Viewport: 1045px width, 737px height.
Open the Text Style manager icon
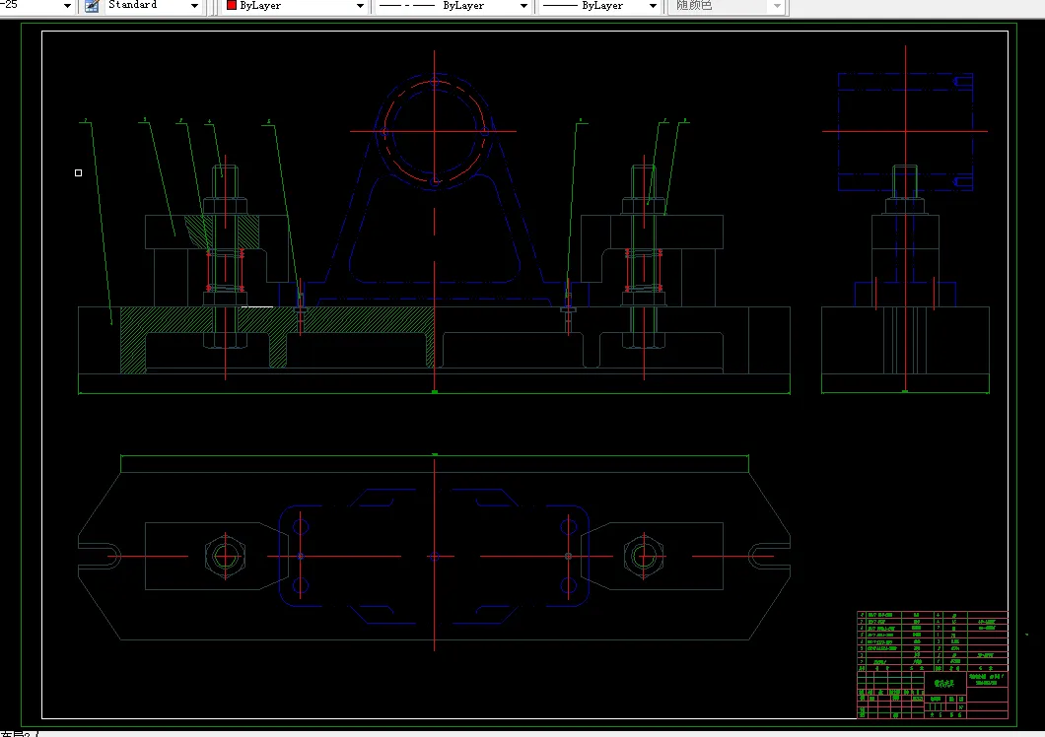pos(92,6)
